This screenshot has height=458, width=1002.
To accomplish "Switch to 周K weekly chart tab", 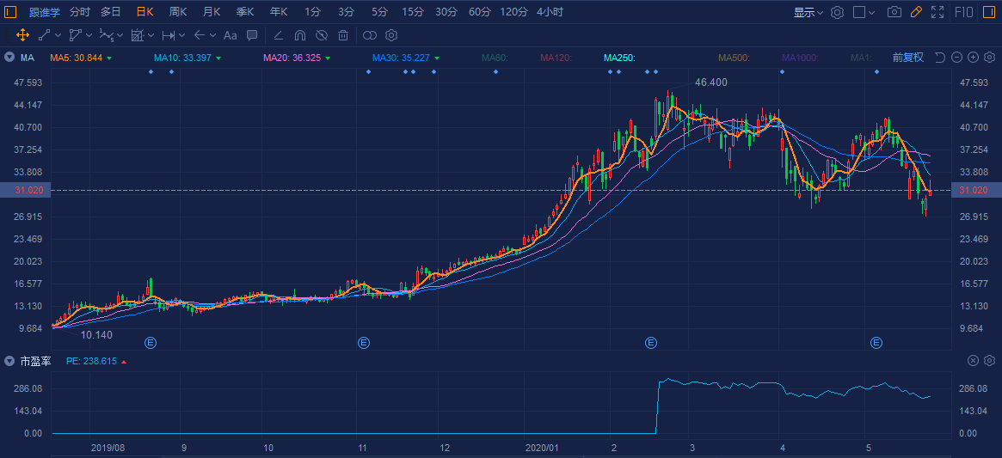I will [x=178, y=12].
